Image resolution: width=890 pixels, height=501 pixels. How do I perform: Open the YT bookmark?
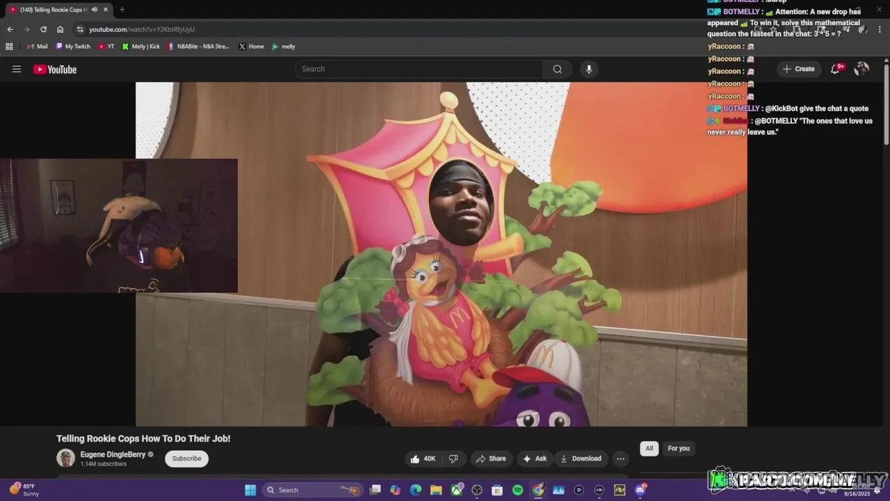(x=106, y=47)
